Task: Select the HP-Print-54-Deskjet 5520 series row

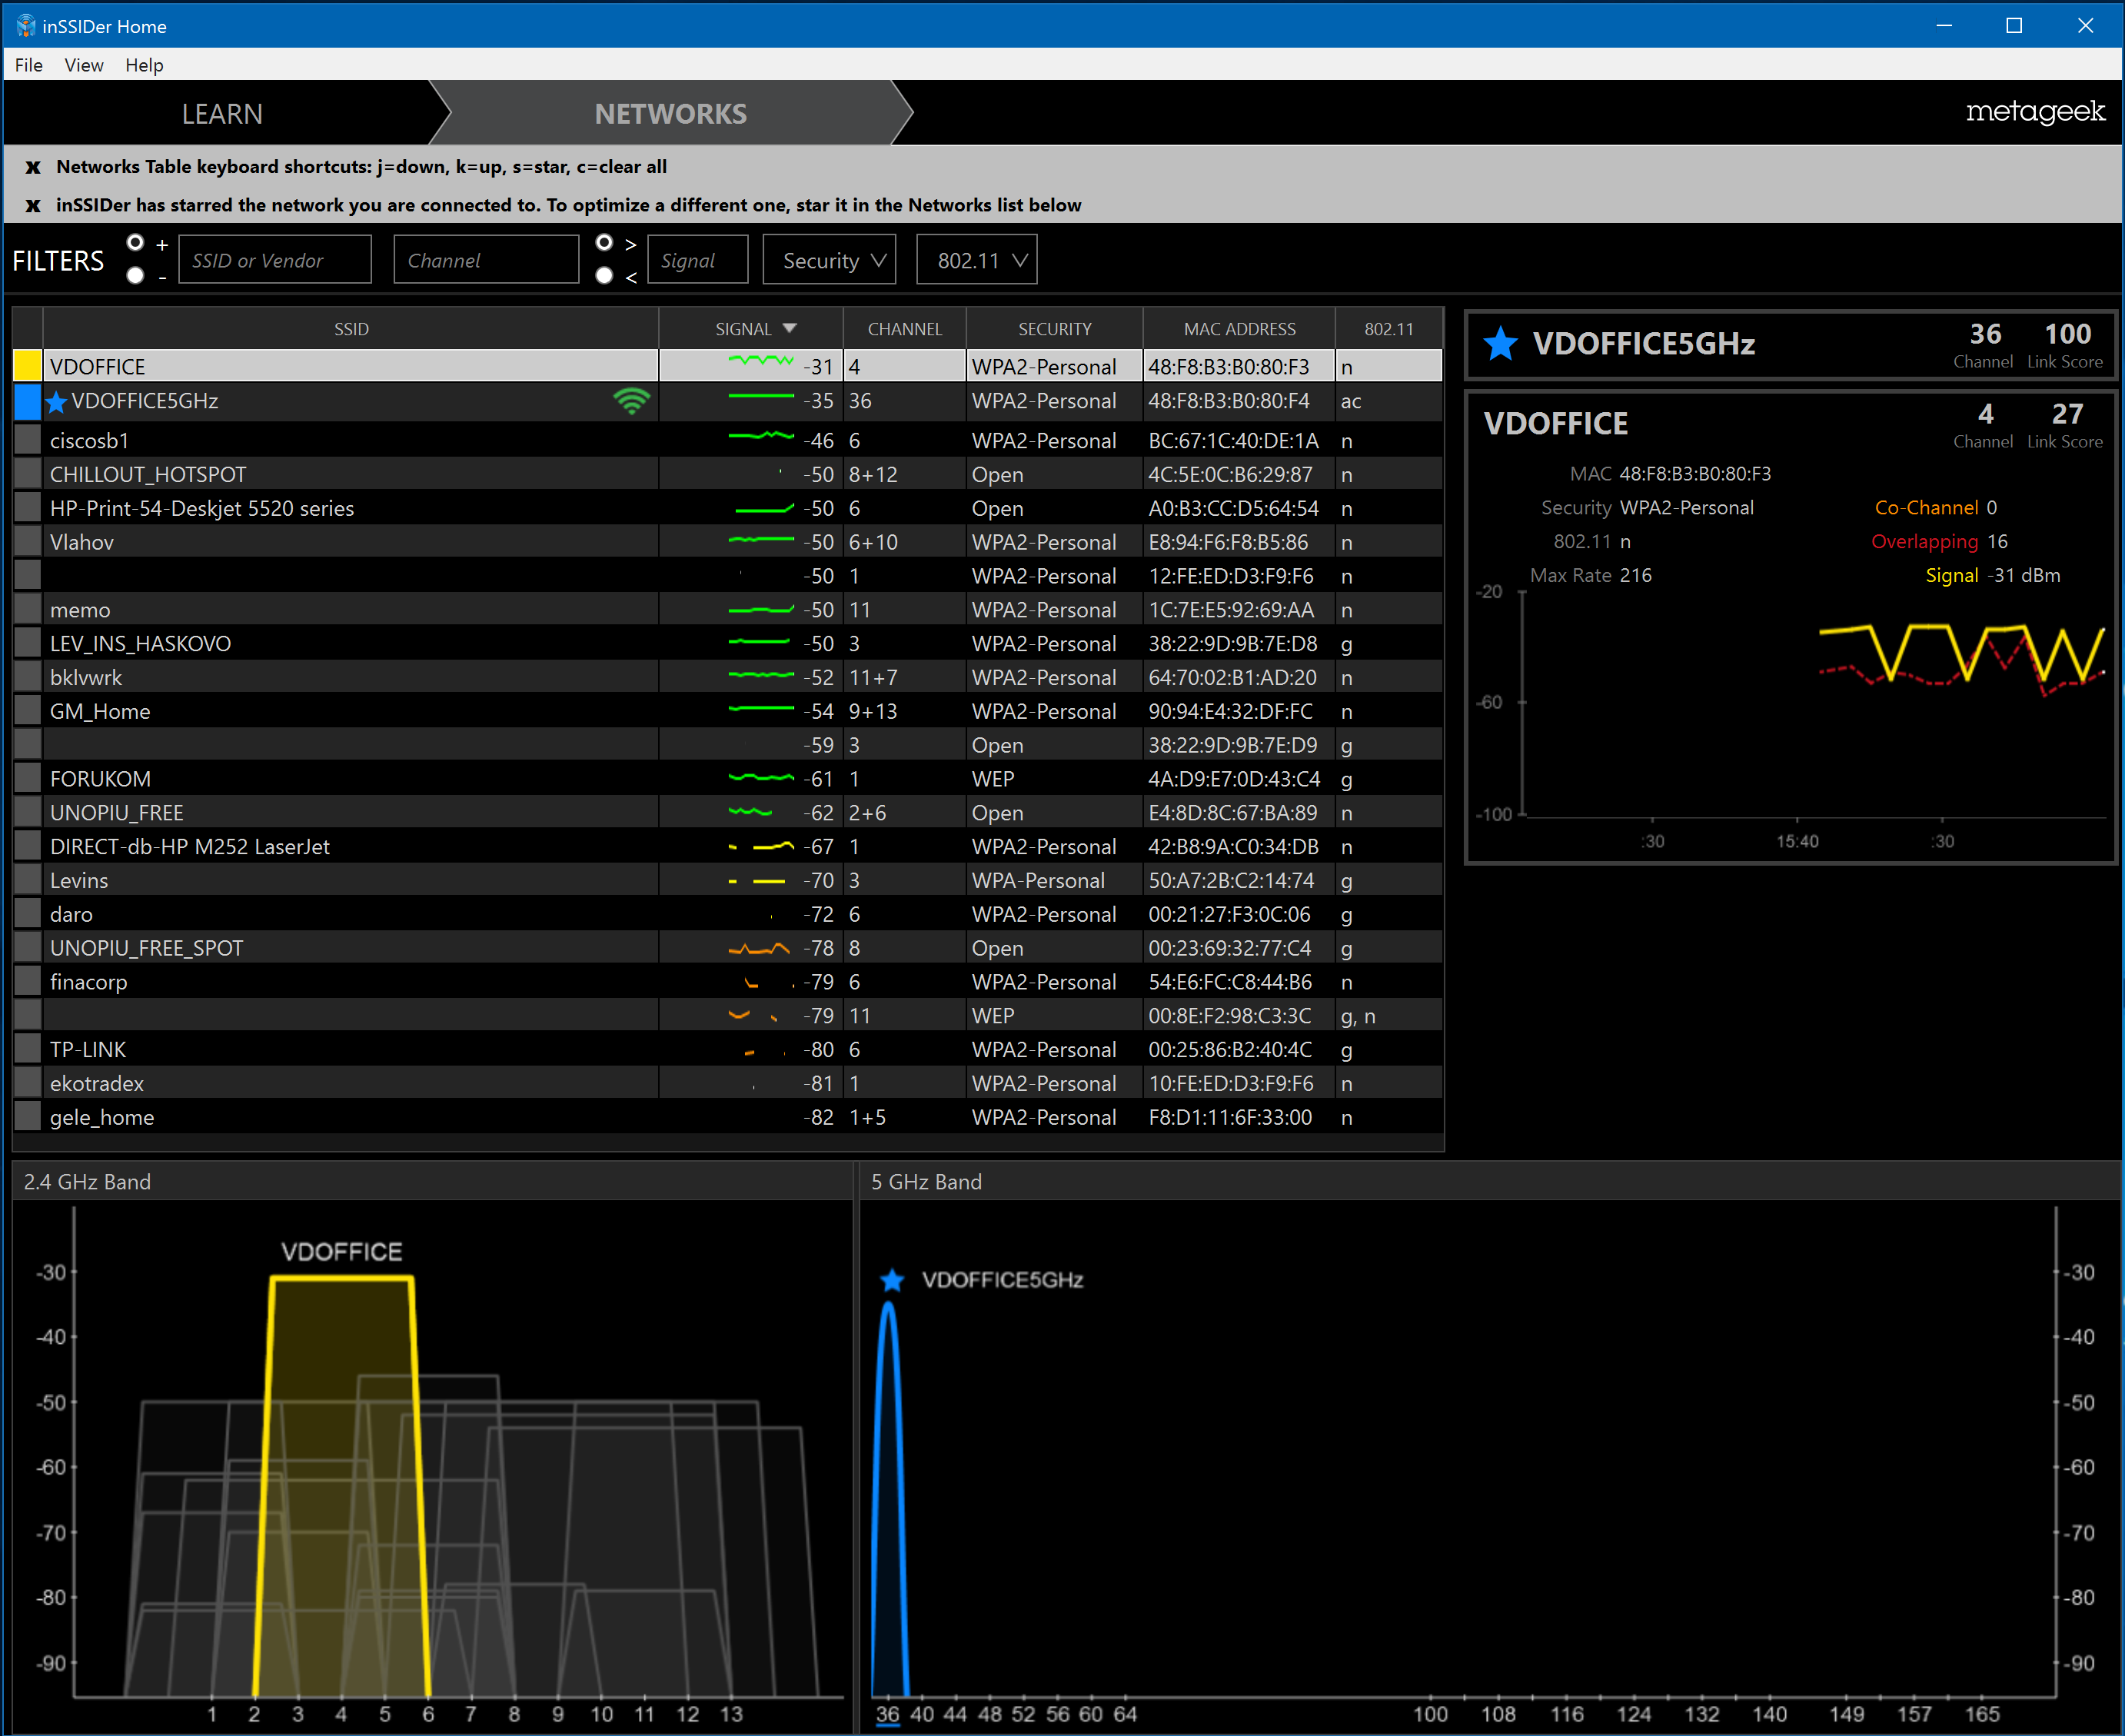Action: [x=728, y=508]
